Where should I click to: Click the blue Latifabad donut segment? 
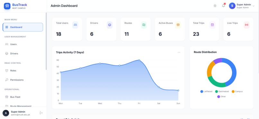tap(234, 71)
